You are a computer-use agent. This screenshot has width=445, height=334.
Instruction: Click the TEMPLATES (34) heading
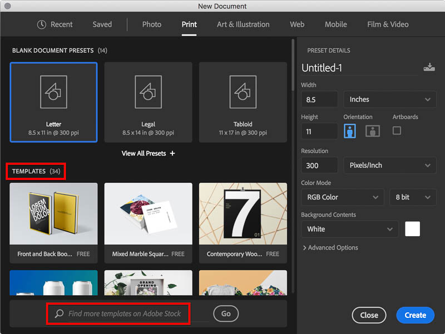click(x=36, y=171)
